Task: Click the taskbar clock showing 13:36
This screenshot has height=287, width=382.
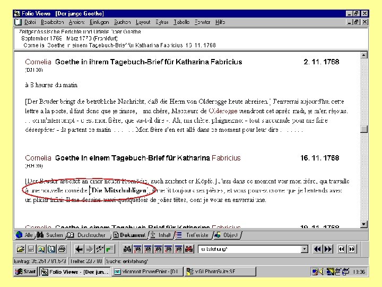Action: 359,272
